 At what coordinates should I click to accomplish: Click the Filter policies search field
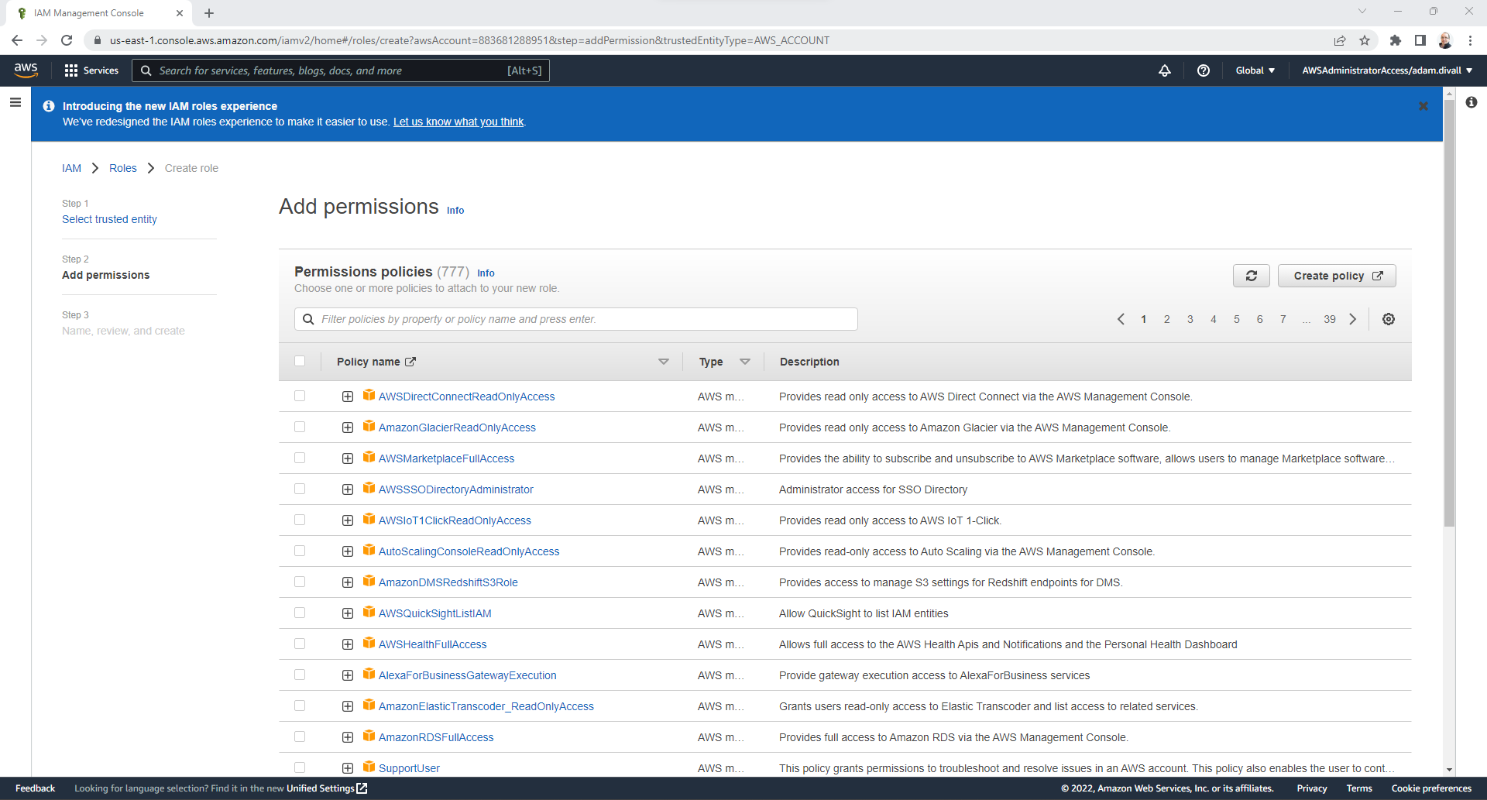coord(575,319)
